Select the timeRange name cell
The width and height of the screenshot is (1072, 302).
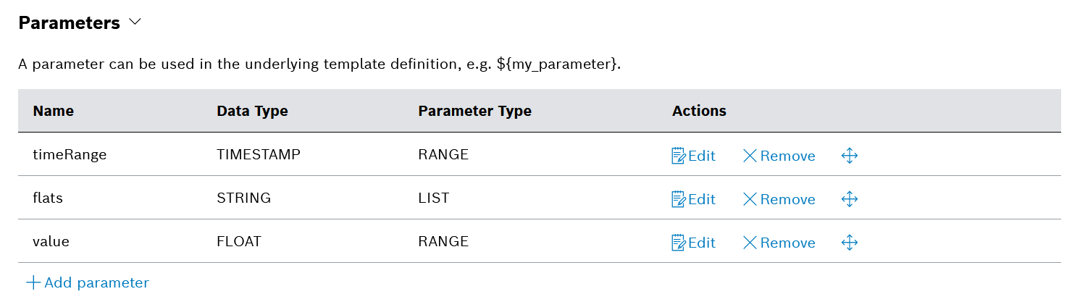click(70, 154)
